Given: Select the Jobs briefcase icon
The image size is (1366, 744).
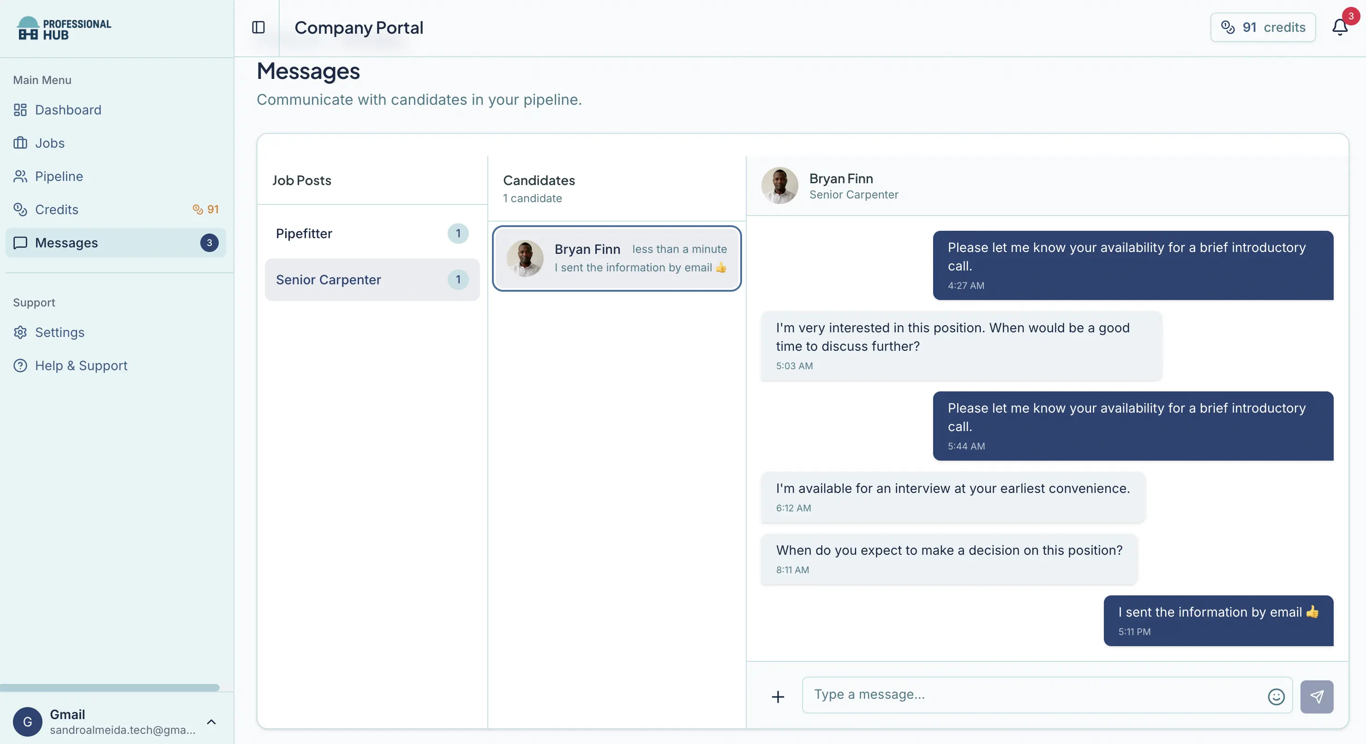Looking at the screenshot, I should pos(20,143).
